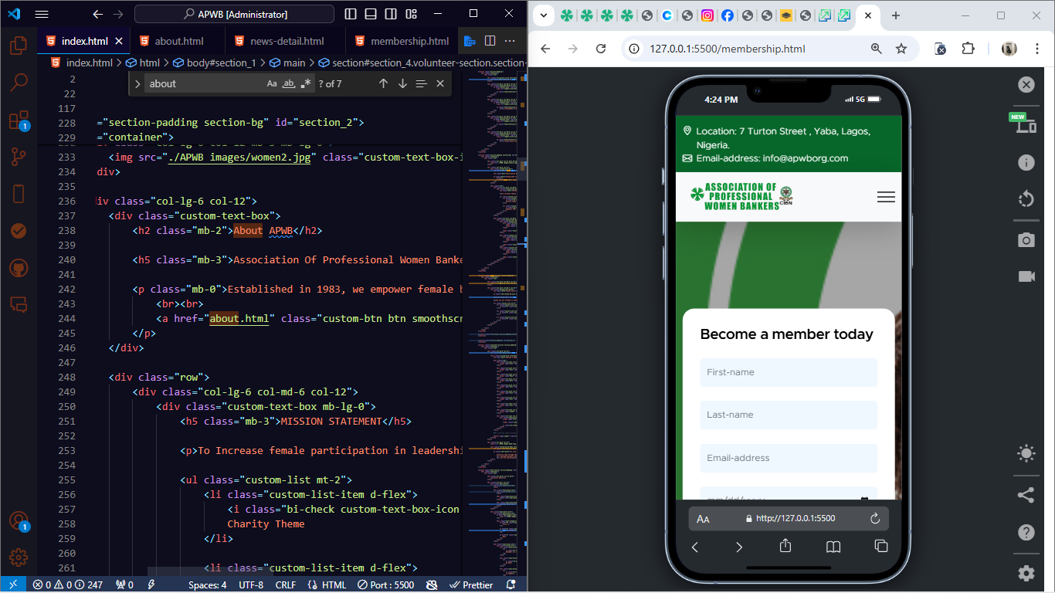Bookmark this page with the star icon
1055x593 pixels.
click(x=901, y=49)
